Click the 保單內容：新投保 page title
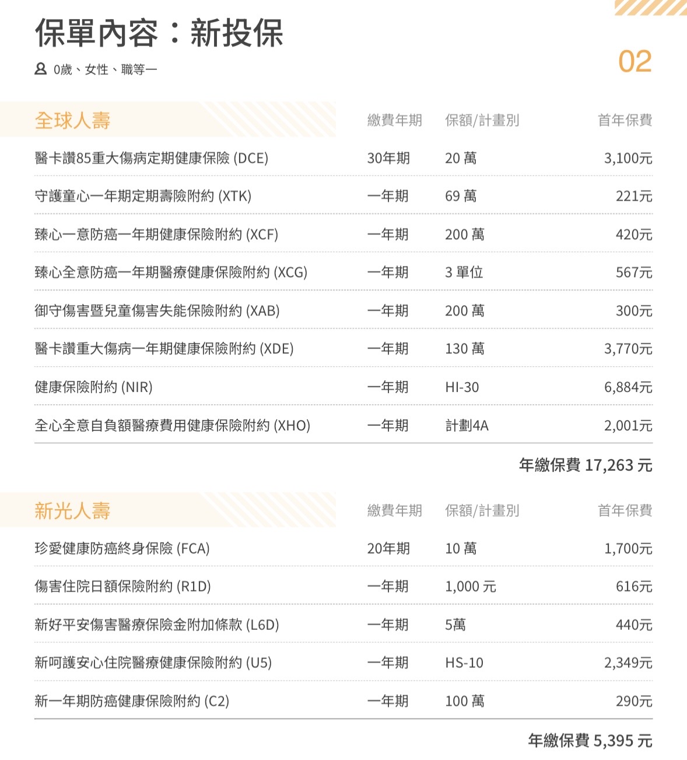 point(159,33)
